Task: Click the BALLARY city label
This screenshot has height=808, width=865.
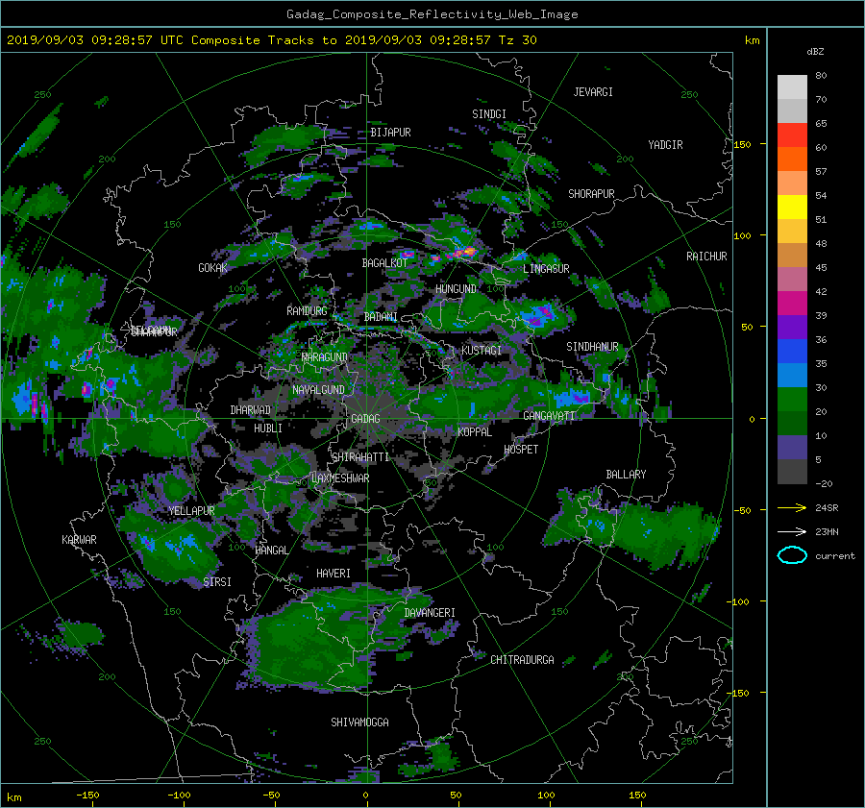Action: coord(626,475)
